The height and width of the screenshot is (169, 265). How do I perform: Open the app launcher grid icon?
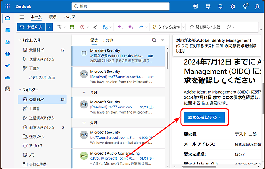[7, 6]
